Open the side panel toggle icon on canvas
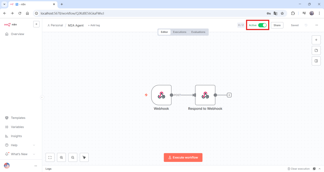 (x=316, y=61)
